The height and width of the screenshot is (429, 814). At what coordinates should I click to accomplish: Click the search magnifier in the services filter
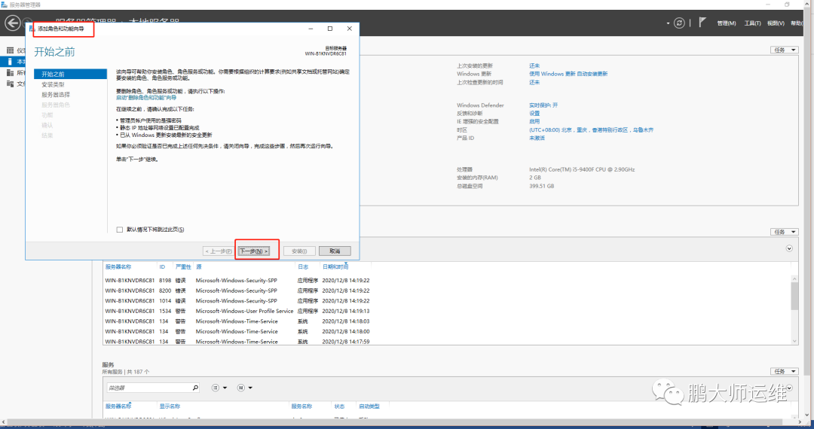click(x=195, y=388)
